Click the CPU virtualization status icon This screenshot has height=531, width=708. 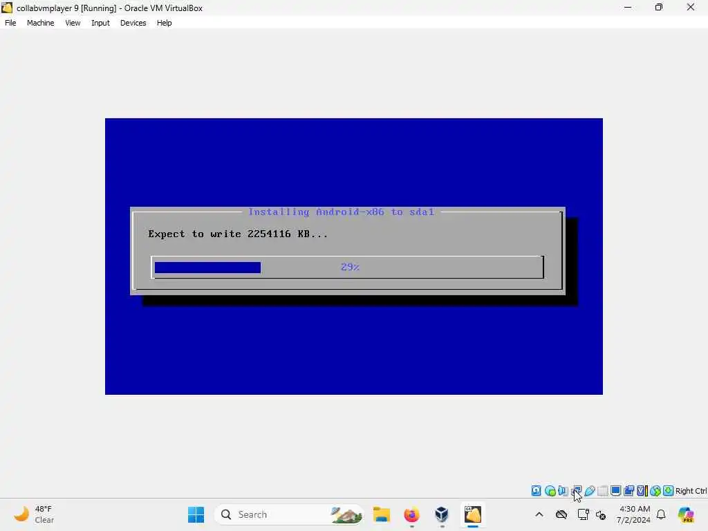642,490
